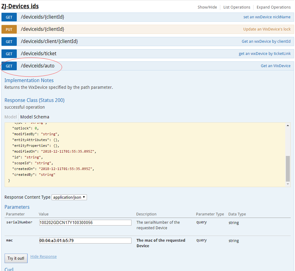Click the ZJ-Devices ids heading link
Screen dimensions: 295x271
20,6
